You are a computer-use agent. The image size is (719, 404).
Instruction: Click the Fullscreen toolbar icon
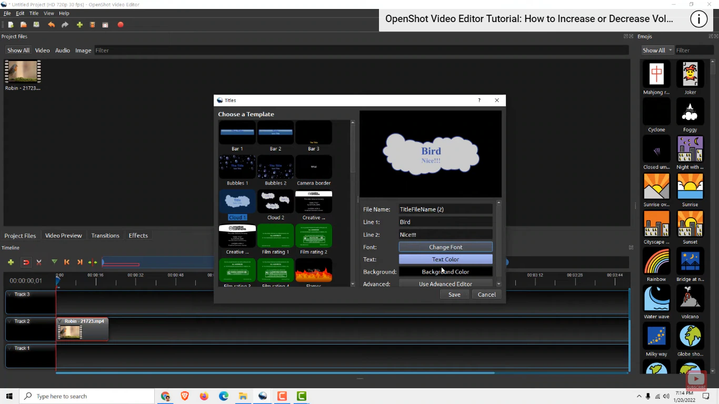105,25
